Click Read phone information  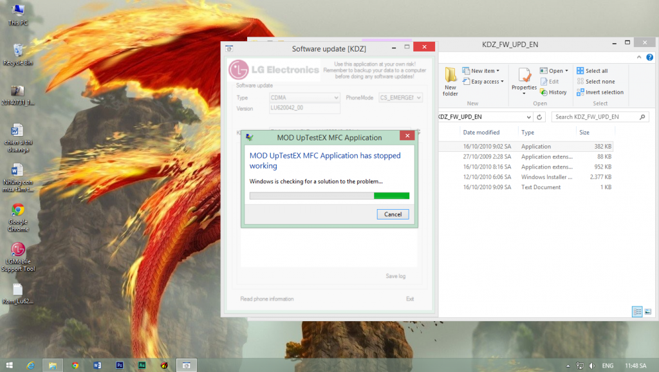(267, 299)
